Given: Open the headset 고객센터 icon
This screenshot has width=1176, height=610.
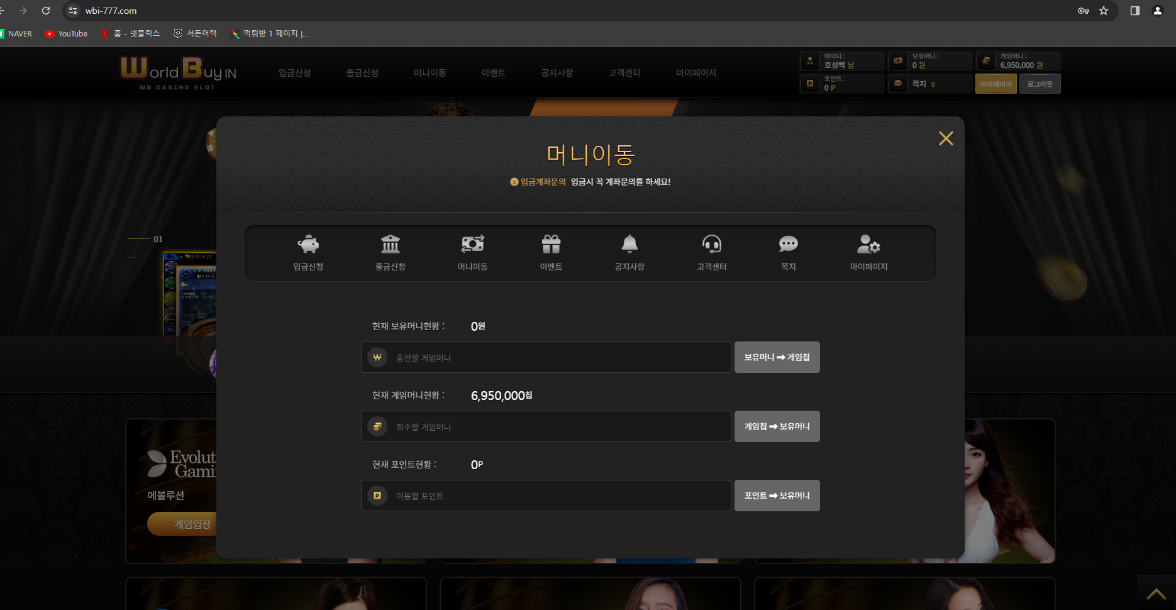Looking at the screenshot, I should (x=711, y=245).
